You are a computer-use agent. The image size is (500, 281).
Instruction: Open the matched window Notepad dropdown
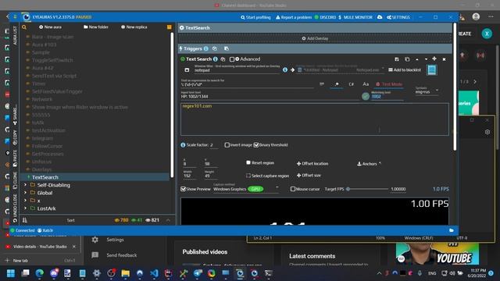point(341,69)
